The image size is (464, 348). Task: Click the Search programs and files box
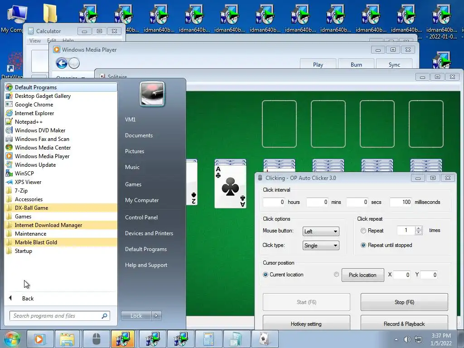[x=60, y=316]
